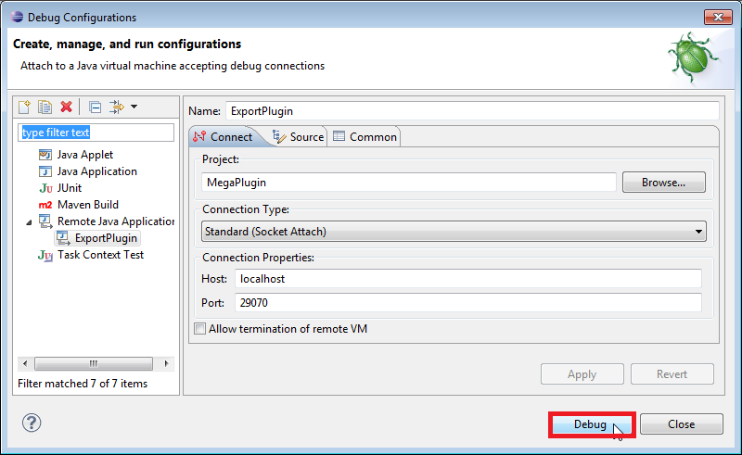Click the Host input field
The width and height of the screenshot is (742, 455).
(x=467, y=278)
